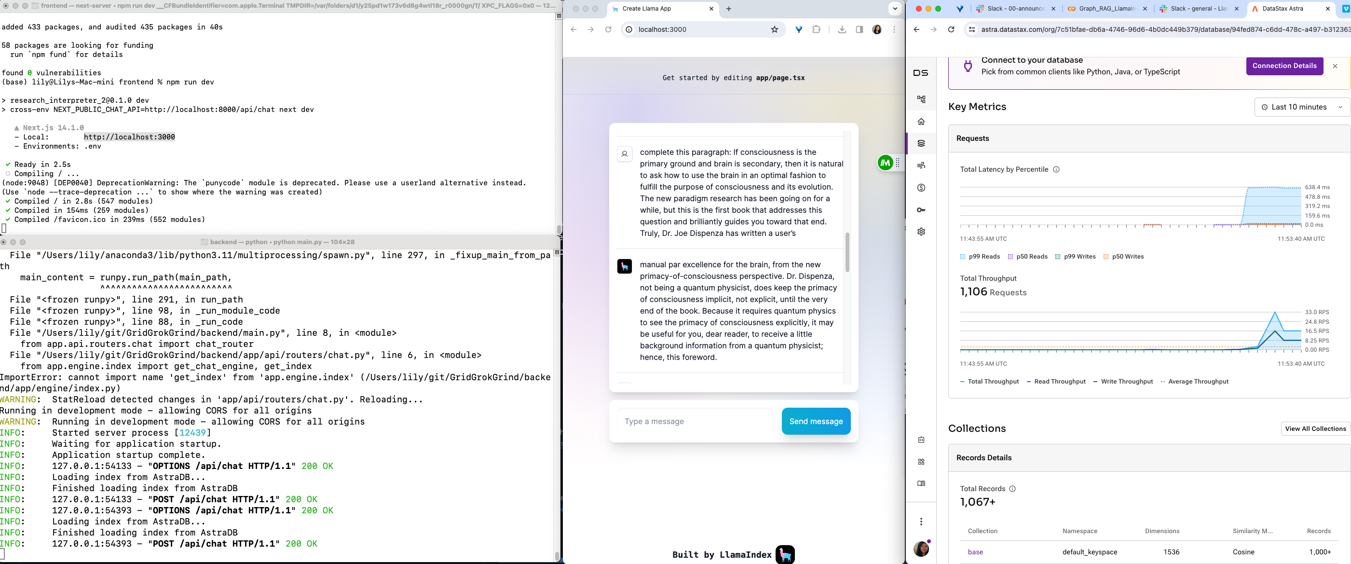
Task: Expand the Chrome tab search dropdown arrow
Action: click(895, 8)
